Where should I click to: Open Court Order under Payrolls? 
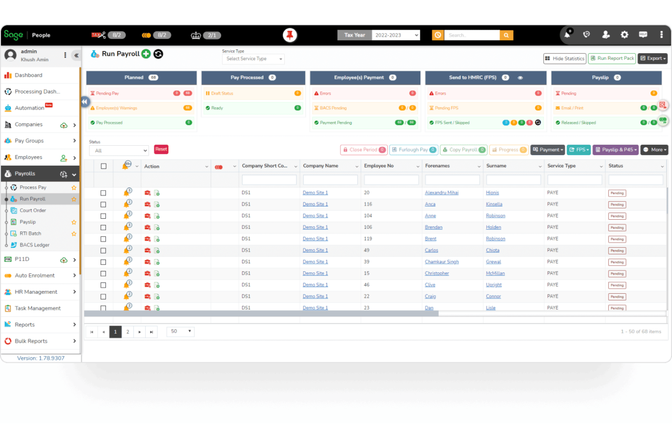tap(33, 211)
